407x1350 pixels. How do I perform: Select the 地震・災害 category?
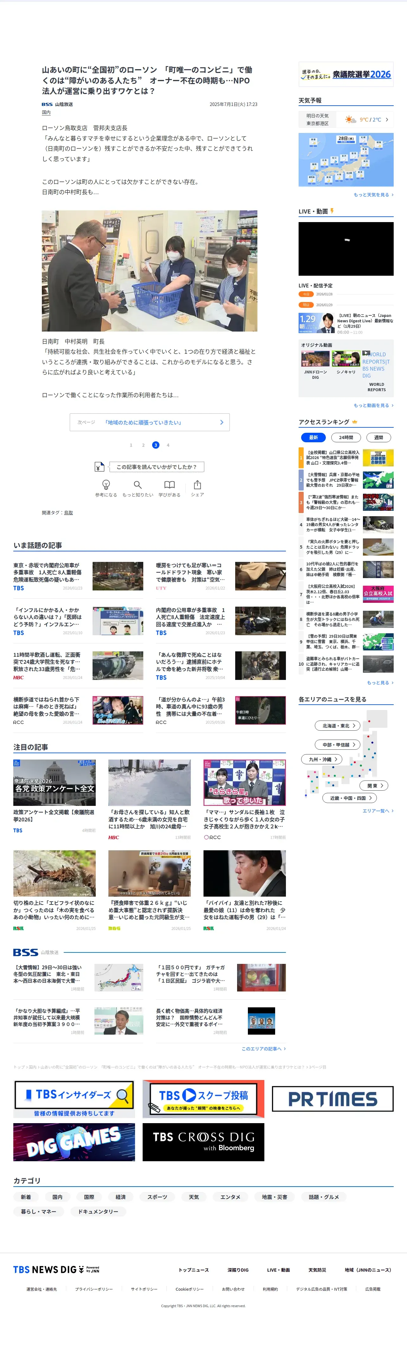(275, 1197)
